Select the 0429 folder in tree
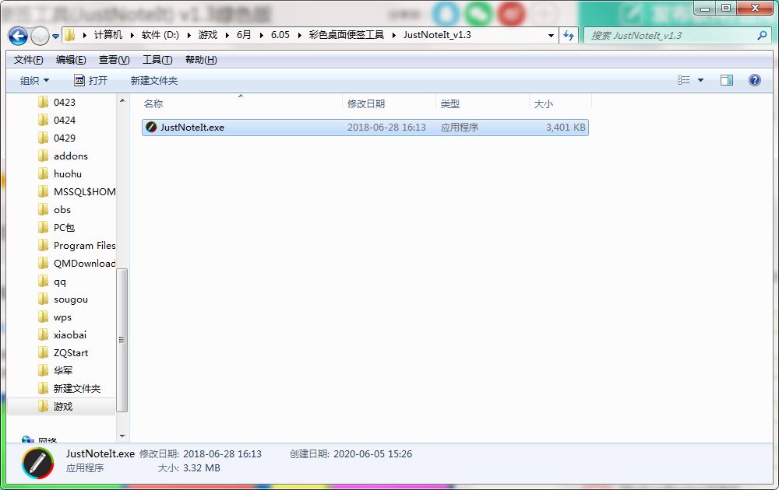The width and height of the screenshot is (779, 490). (x=64, y=138)
